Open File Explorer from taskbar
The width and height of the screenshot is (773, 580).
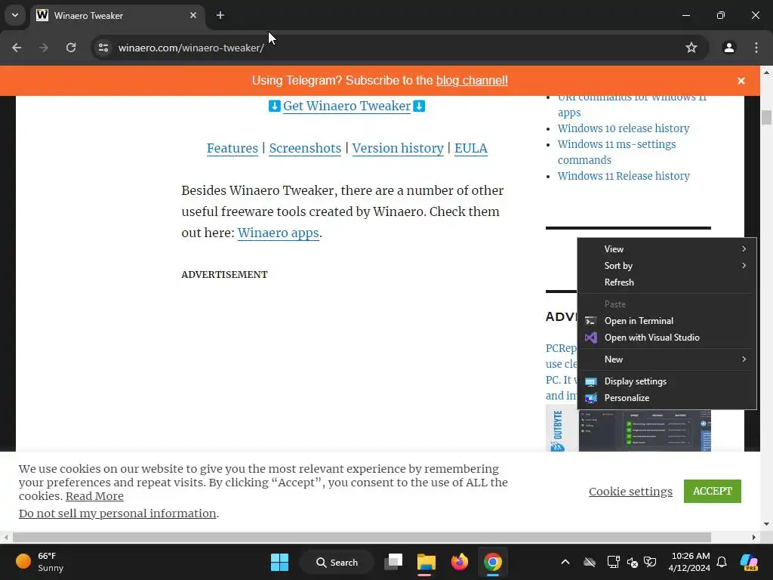426,562
